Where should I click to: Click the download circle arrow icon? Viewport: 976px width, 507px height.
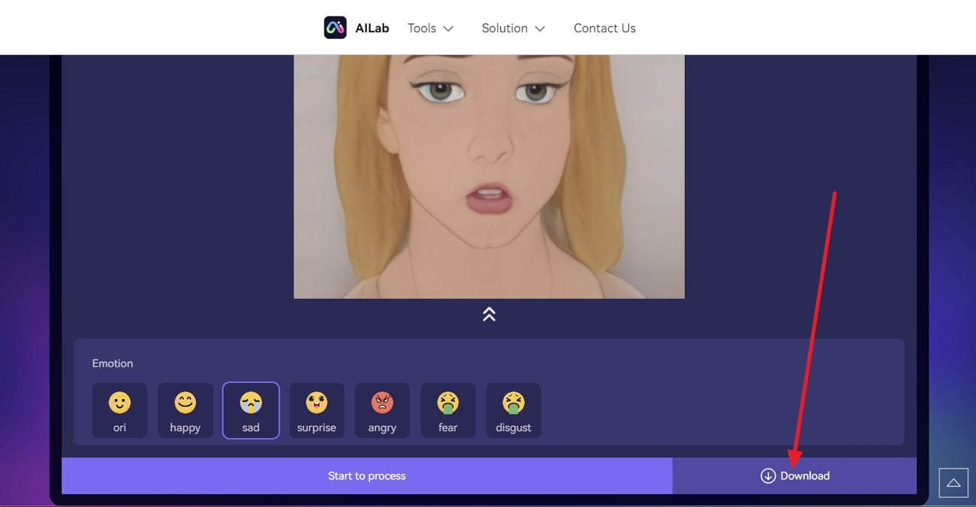767,476
